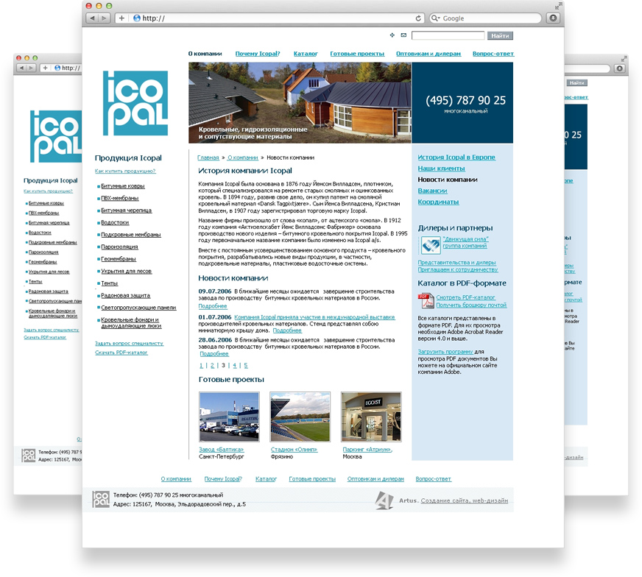The height and width of the screenshot is (577, 642).
Task: Open the "Вакансии" link in the right sidebar
Action: click(432, 191)
